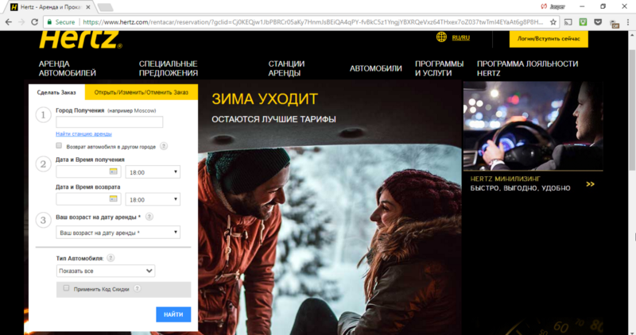Image resolution: width=636 pixels, height=335 pixels.
Task: Open the Специальные Предложения menu
Action: click(x=169, y=68)
